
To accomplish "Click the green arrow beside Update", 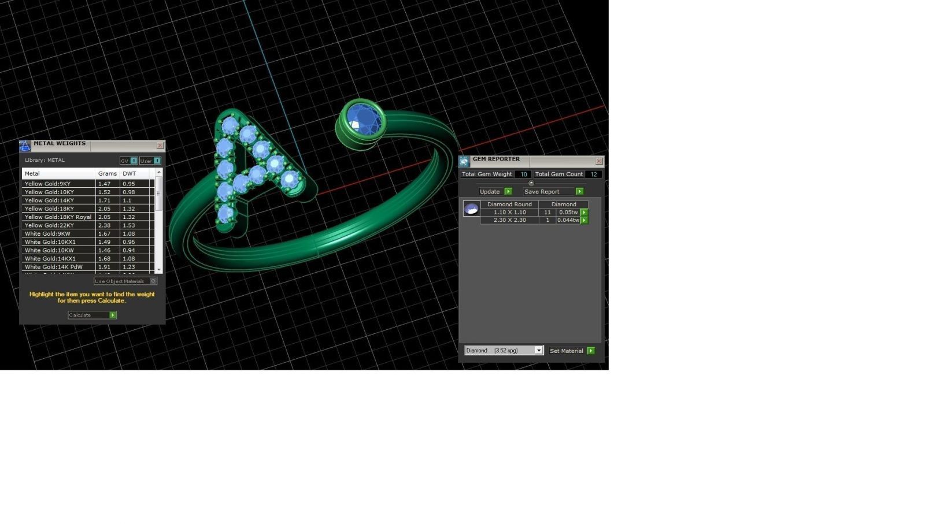I will [x=508, y=192].
